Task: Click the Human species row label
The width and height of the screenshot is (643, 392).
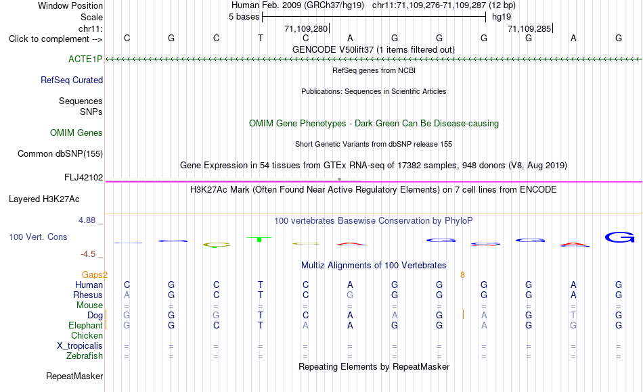Action: pyautogui.click(x=89, y=285)
